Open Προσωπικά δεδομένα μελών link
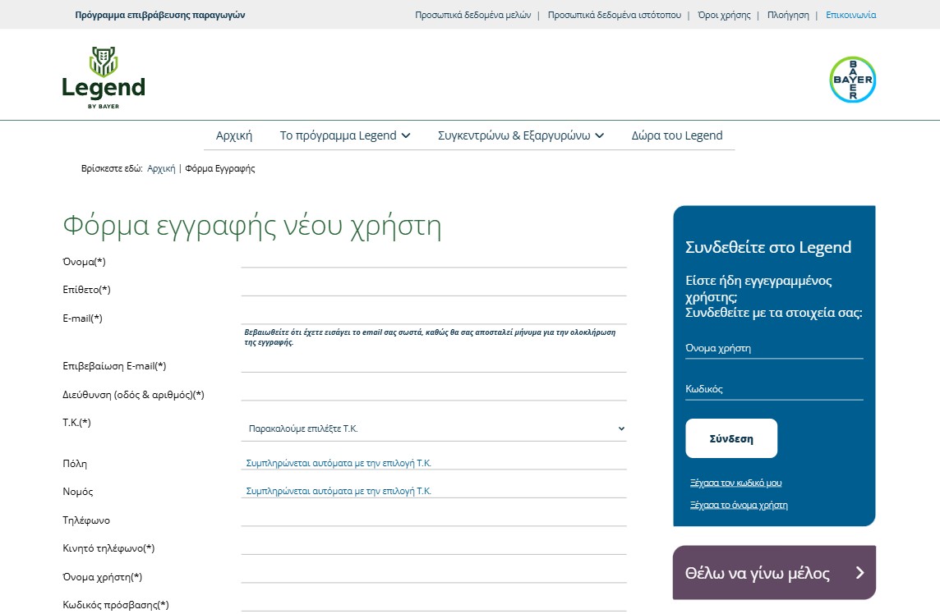The height and width of the screenshot is (614, 940). [472, 15]
